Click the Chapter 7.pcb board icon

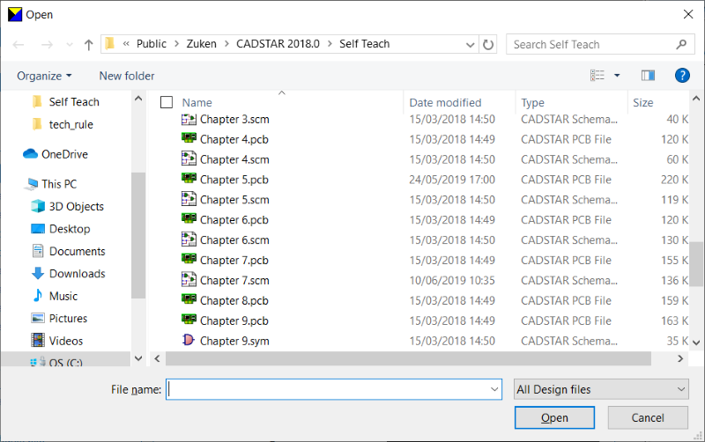[x=189, y=259]
